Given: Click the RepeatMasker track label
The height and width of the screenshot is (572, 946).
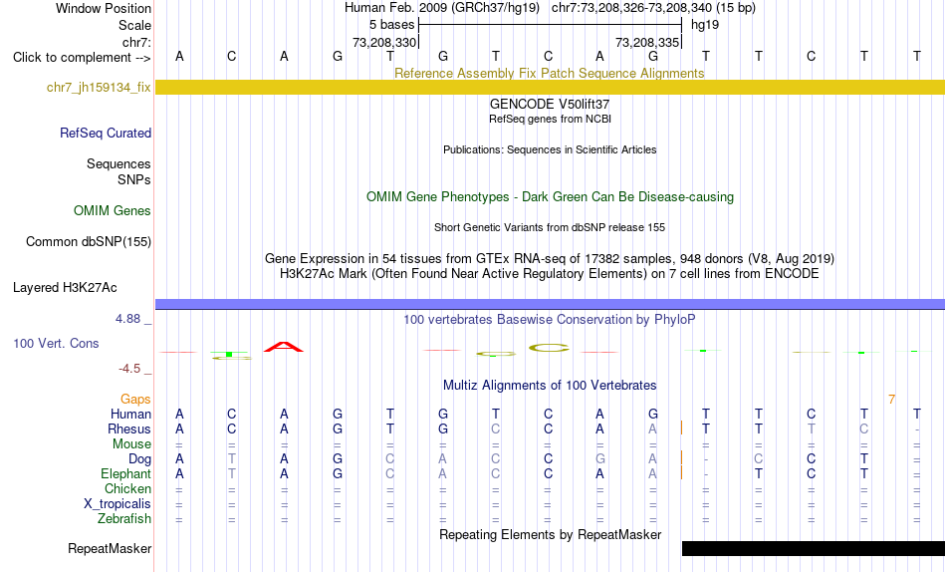Looking at the screenshot, I should pyautogui.click(x=110, y=548).
